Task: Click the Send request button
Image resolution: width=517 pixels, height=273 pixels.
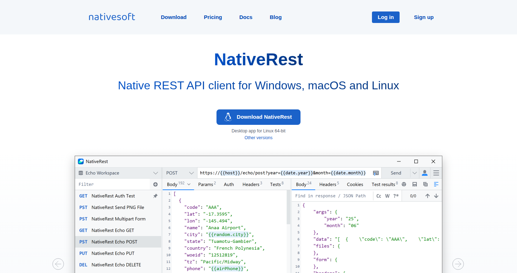Action: click(396, 173)
